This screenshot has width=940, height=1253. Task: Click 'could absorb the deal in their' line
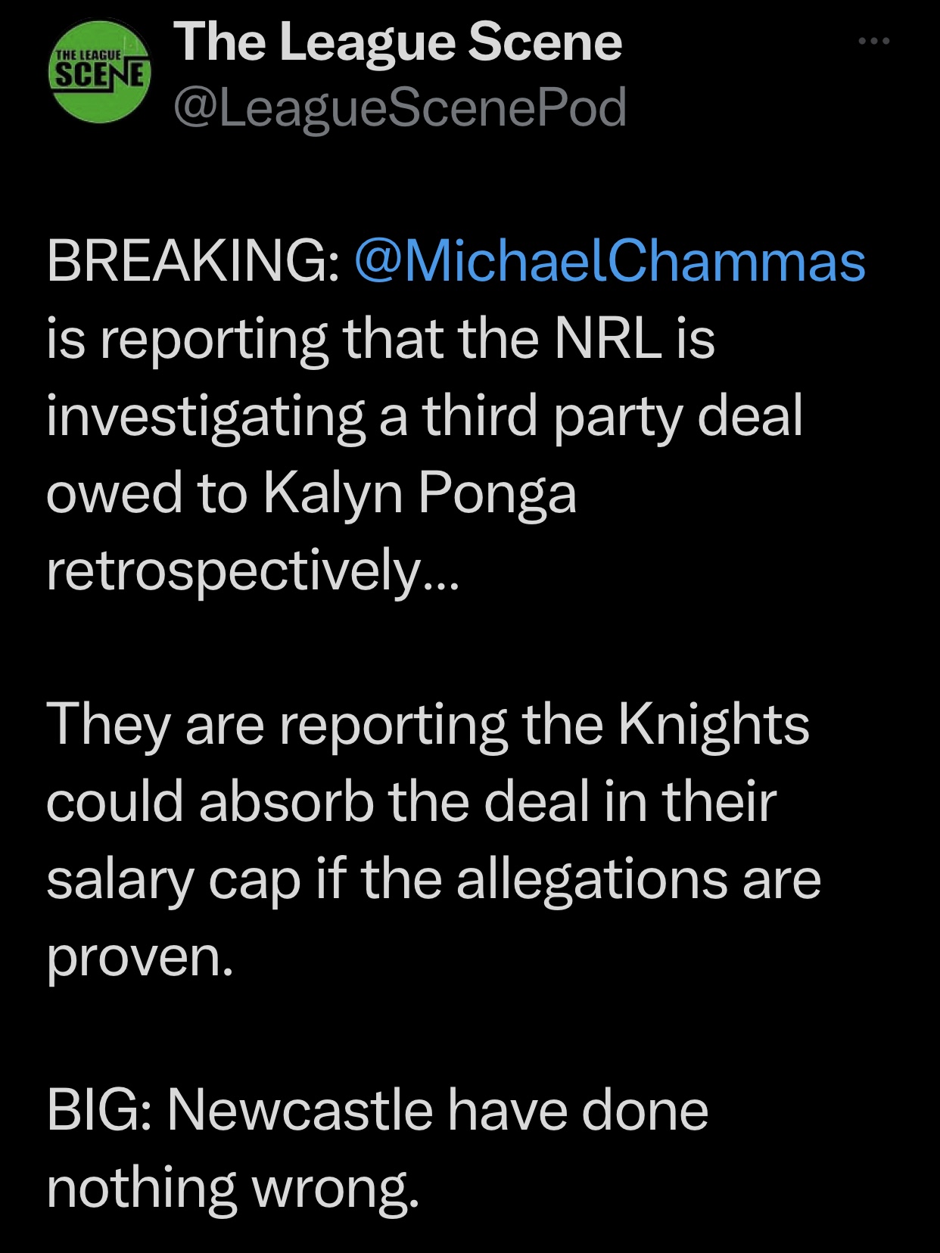[411, 802]
